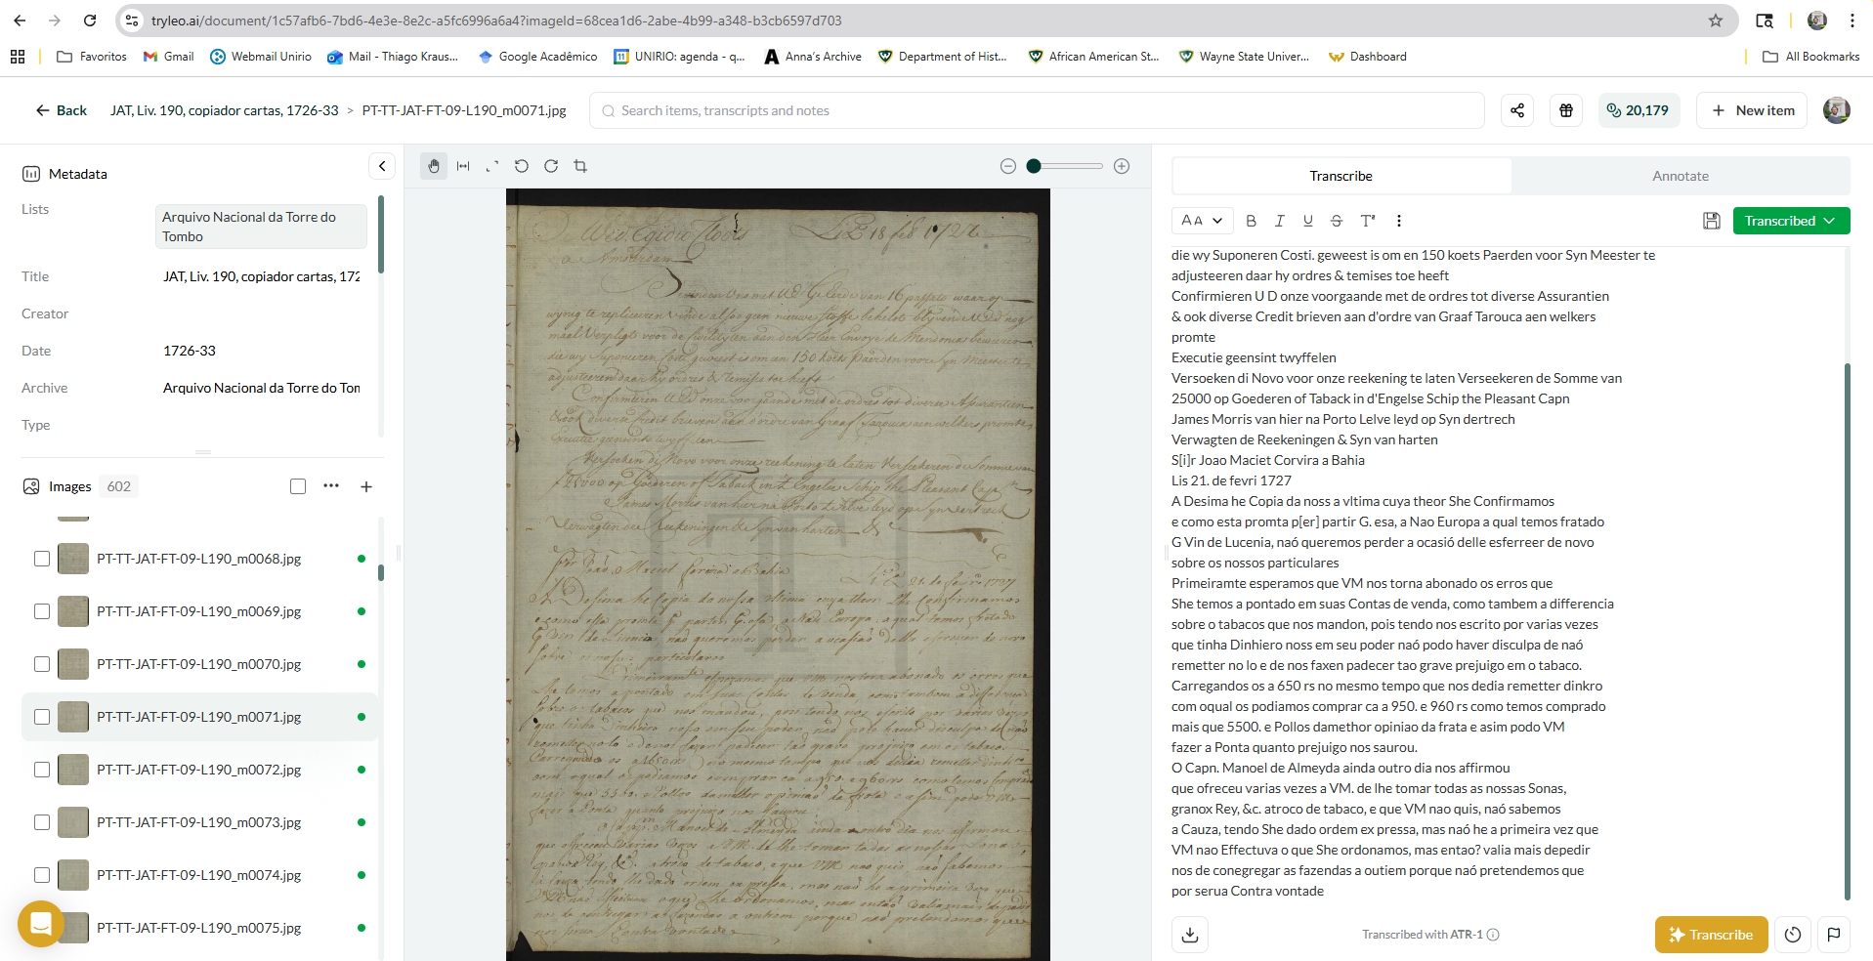The width and height of the screenshot is (1873, 961).
Task: Click the zoom in plus icon
Action: 1122,166
